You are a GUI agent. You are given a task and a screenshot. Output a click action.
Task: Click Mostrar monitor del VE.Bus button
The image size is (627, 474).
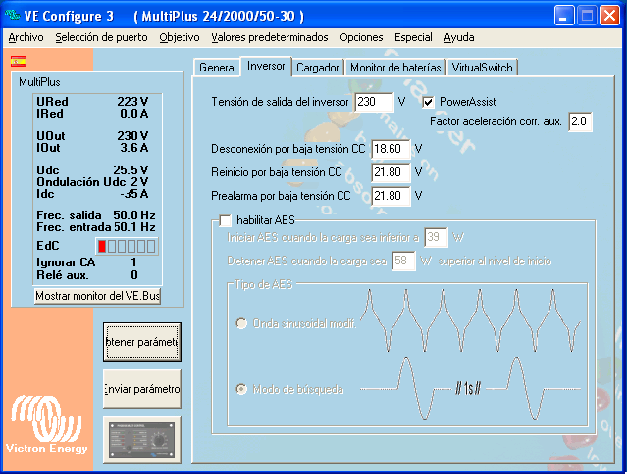pyautogui.click(x=97, y=296)
